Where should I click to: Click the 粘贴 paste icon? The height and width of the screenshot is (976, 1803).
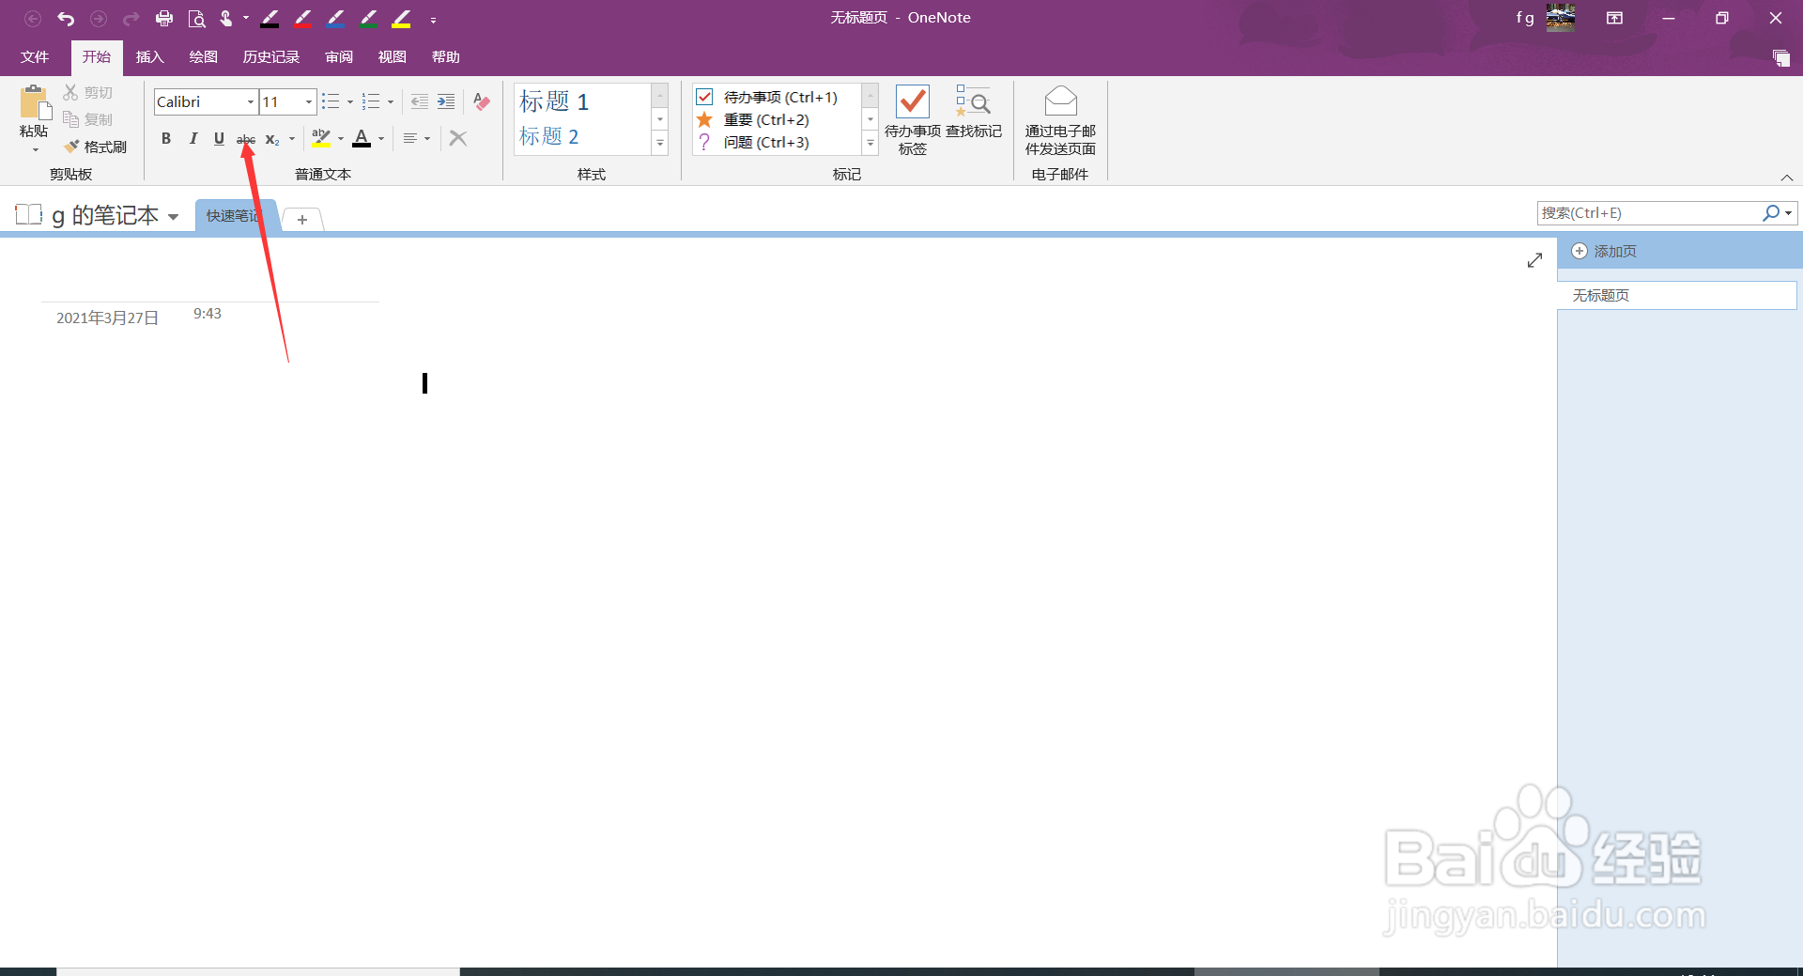tap(34, 101)
